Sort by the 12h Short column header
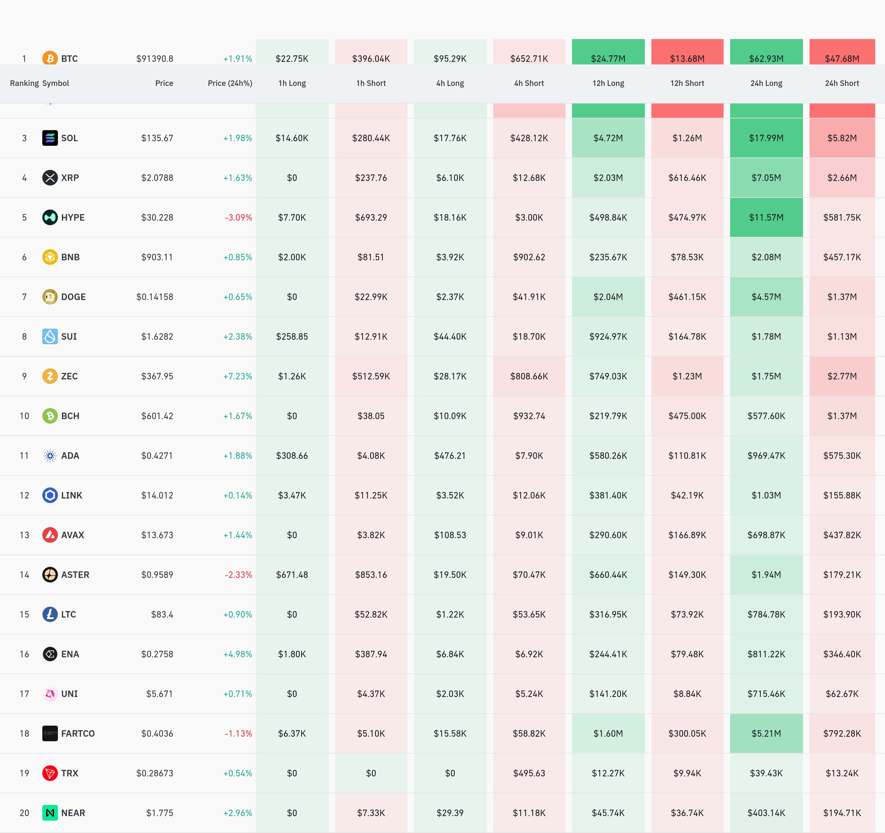Image resolution: width=885 pixels, height=833 pixels. [687, 83]
